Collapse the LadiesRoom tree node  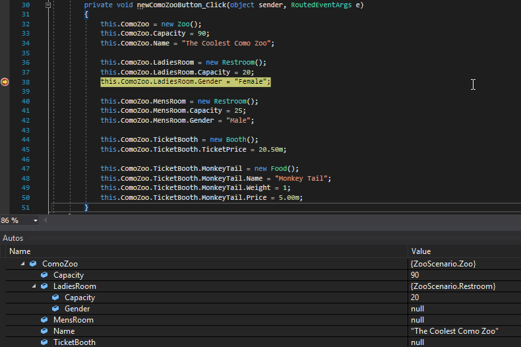(35, 286)
